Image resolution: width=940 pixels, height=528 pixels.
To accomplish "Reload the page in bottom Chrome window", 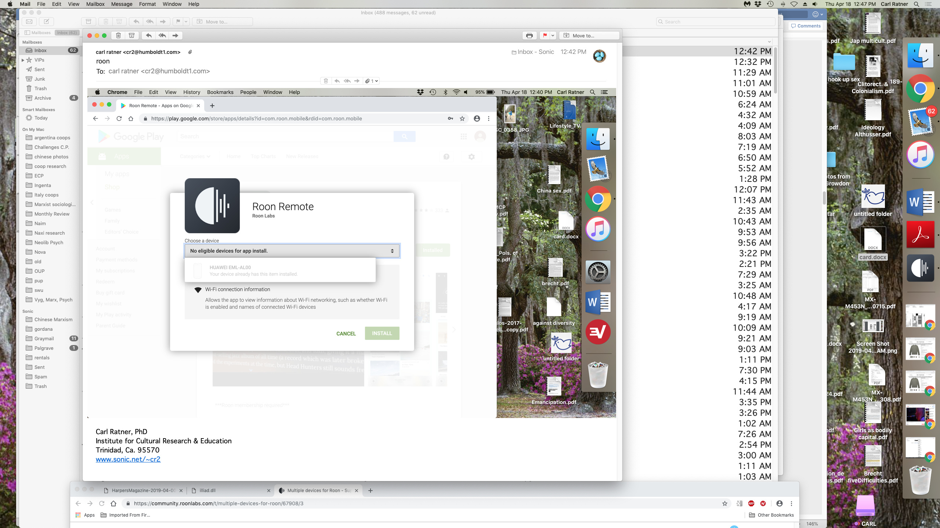I will click(x=102, y=503).
